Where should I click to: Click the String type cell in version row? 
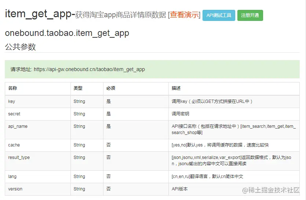tap(87, 189)
